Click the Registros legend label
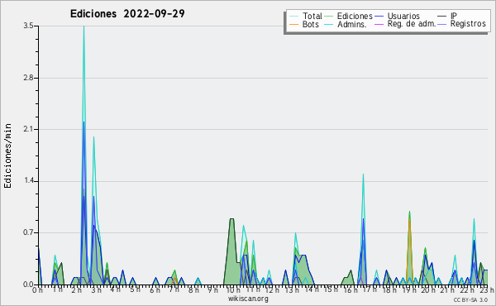 point(468,24)
